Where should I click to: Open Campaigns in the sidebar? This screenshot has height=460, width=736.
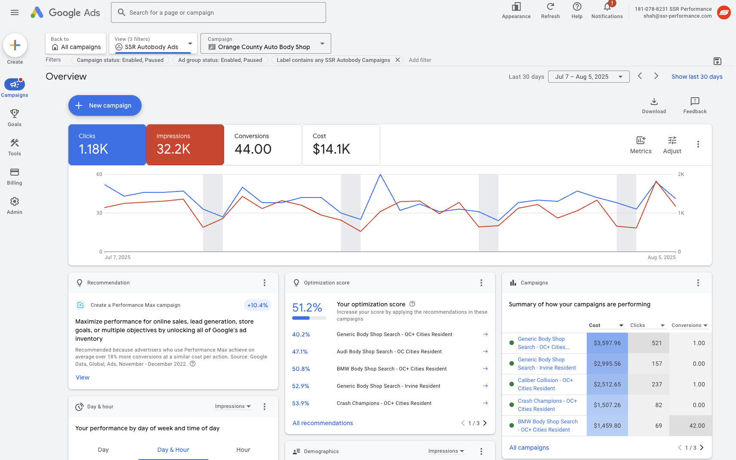point(15,88)
